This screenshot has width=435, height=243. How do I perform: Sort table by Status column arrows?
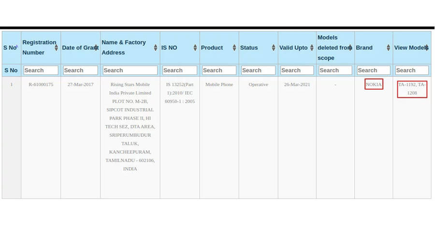[x=274, y=48]
